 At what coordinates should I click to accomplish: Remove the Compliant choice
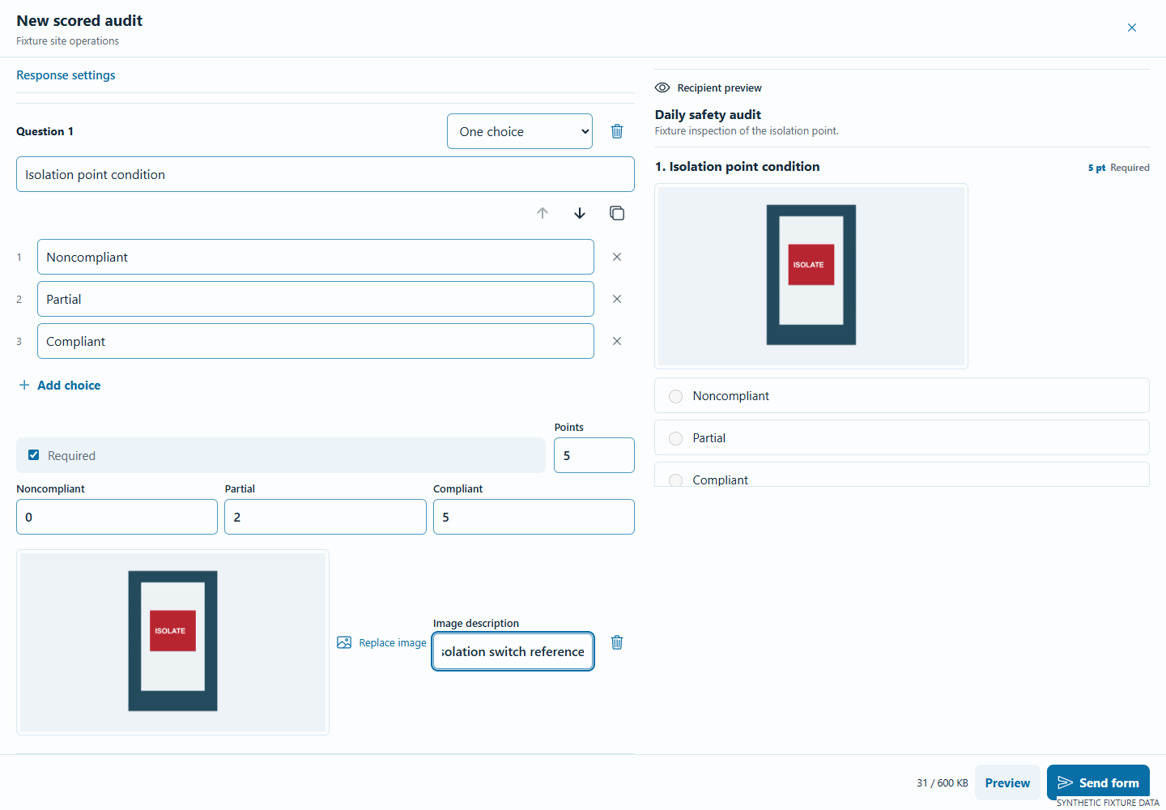(x=617, y=341)
